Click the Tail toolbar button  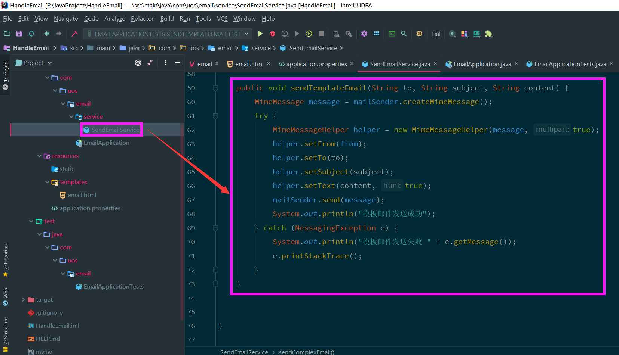436,34
